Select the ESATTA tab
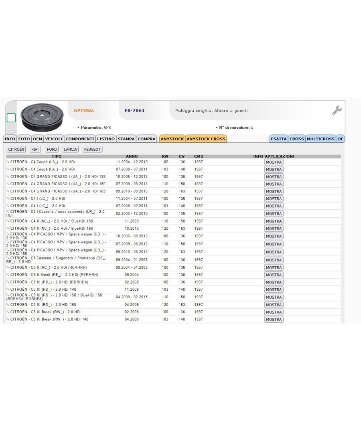Screen dimensions: 361x421 (x=278, y=139)
